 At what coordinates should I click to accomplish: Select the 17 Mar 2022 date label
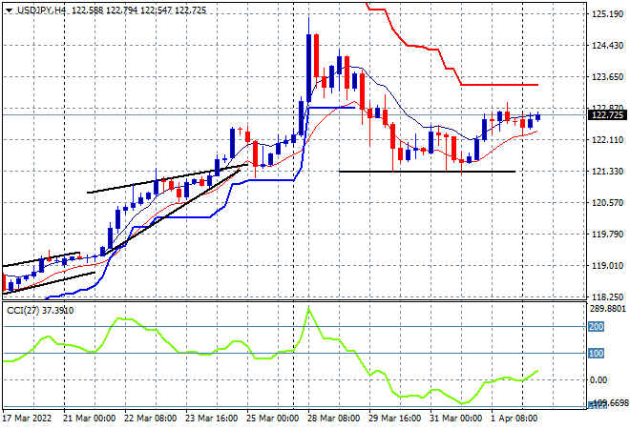point(27,419)
